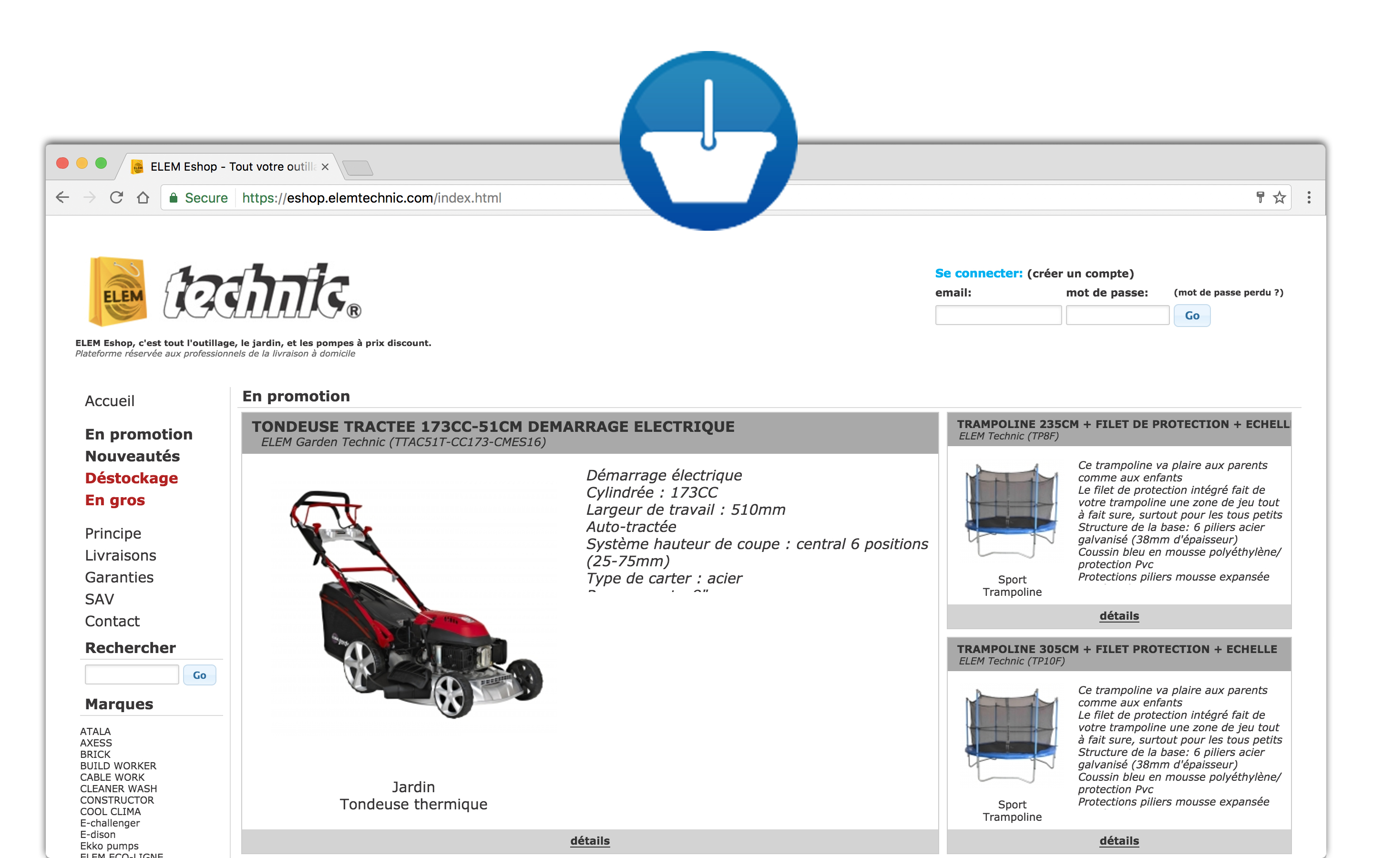Bookmark page with star icon
Screen dimensions: 1373x858
click(x=1280, y=197)
